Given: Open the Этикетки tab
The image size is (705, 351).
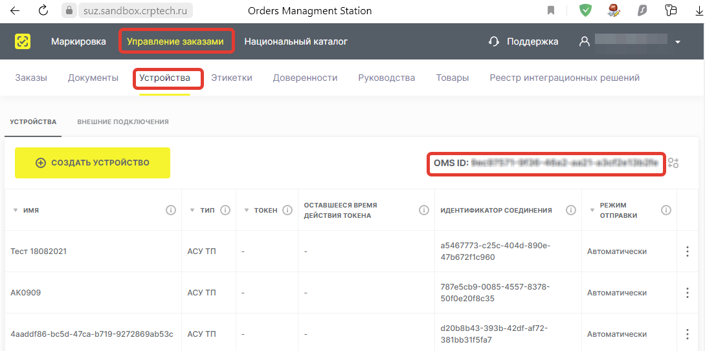Looking at the screenshot, I should [x=232, y=78].
